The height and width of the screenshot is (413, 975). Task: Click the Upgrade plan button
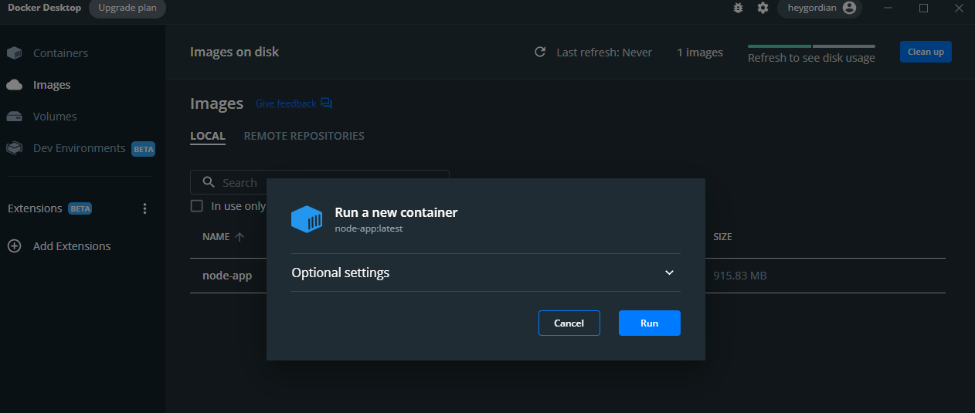[x=127, y=8]
